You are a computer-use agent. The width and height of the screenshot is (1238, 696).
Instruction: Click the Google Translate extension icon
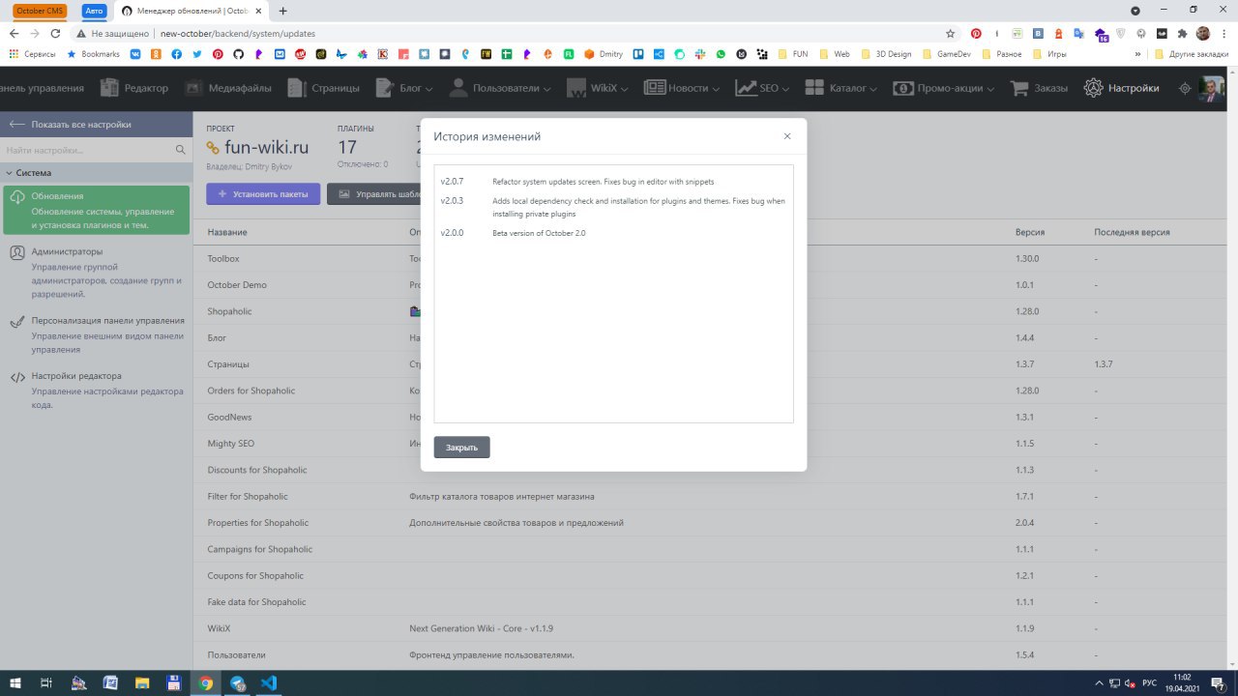click(1080, 33)
